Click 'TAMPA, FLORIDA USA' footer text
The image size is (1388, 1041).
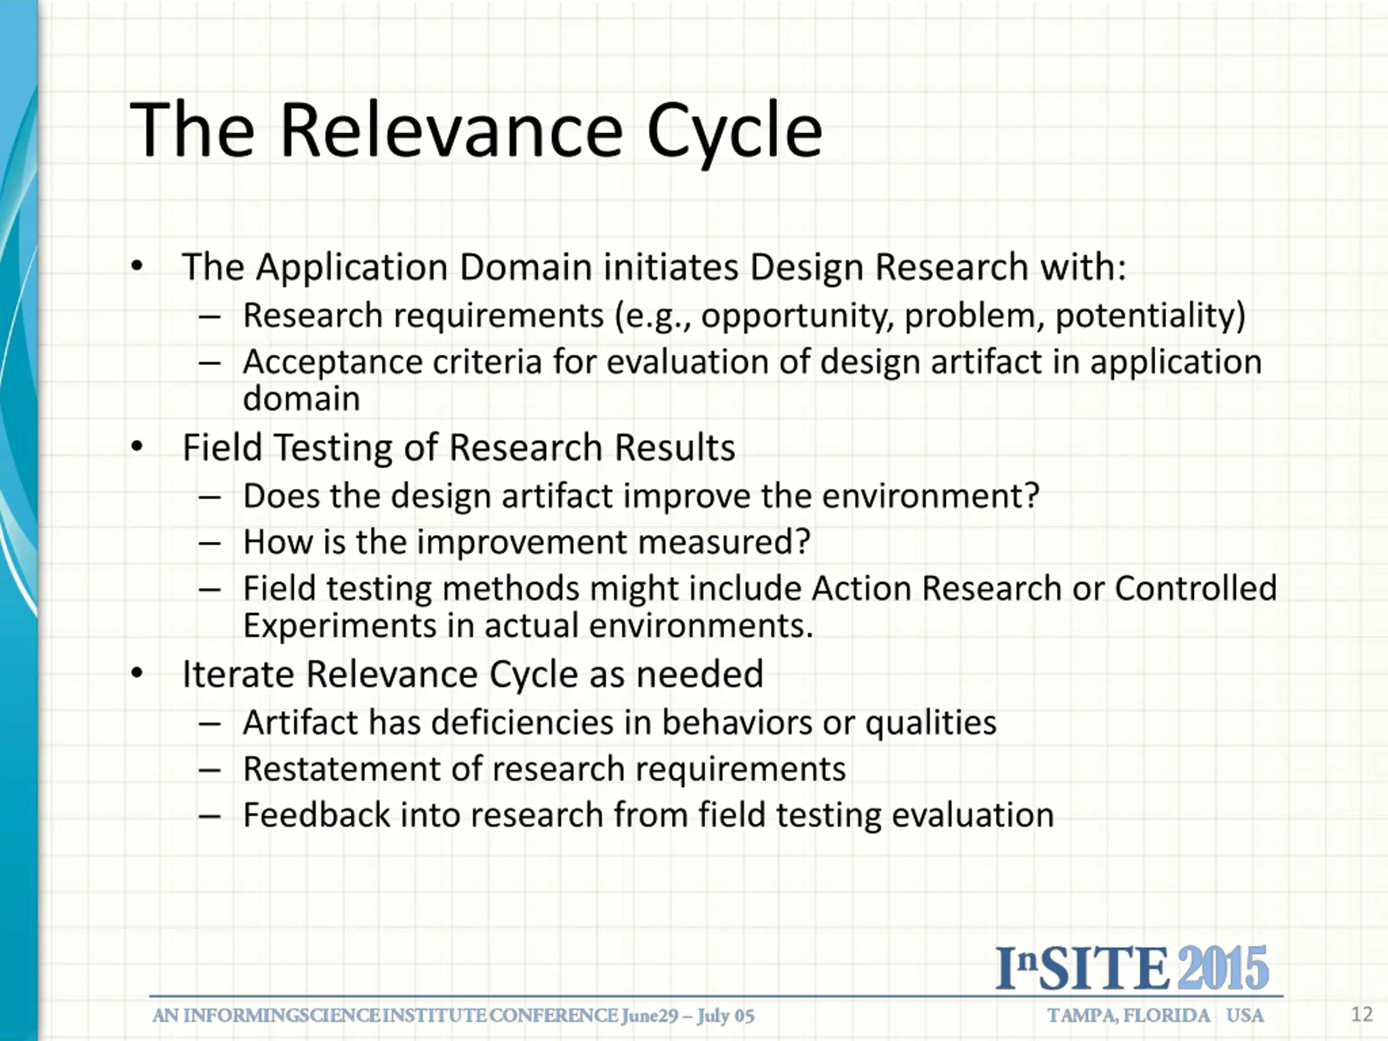pos(1156,1016)
